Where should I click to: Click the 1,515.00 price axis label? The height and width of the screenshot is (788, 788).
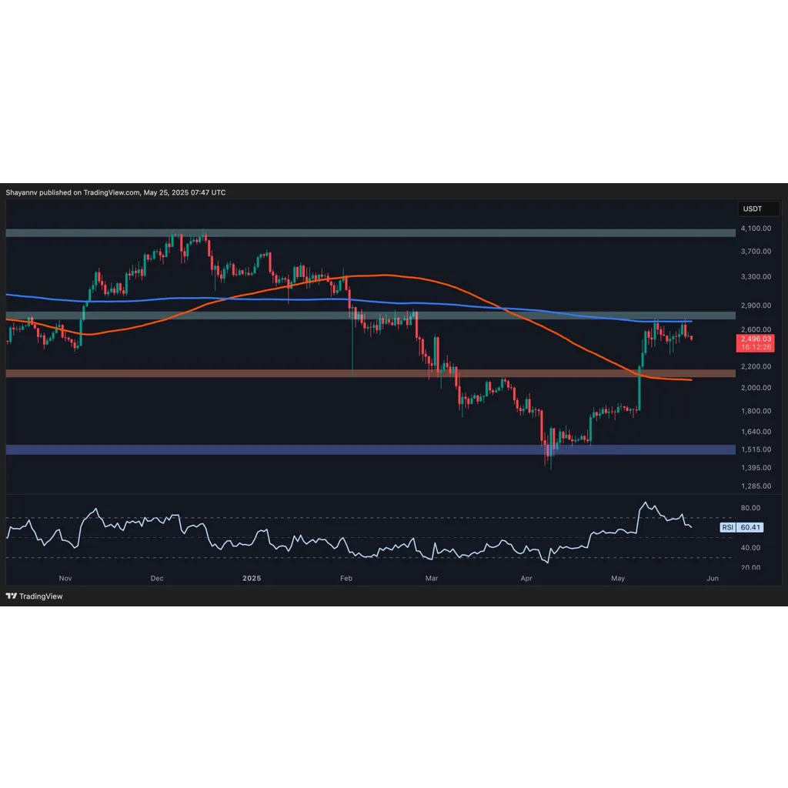756,449
